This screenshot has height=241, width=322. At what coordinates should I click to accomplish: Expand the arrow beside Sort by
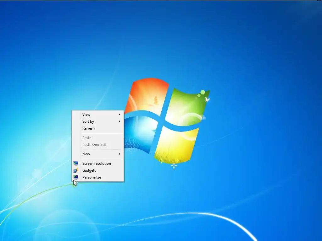tap(119, 121)
